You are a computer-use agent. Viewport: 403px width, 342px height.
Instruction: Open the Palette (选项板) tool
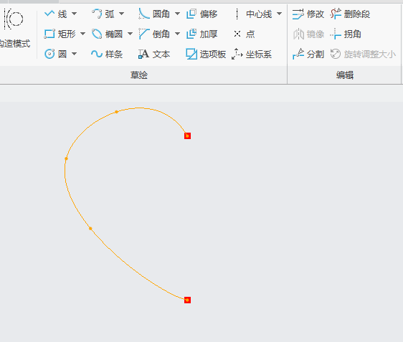coord(206,54)
